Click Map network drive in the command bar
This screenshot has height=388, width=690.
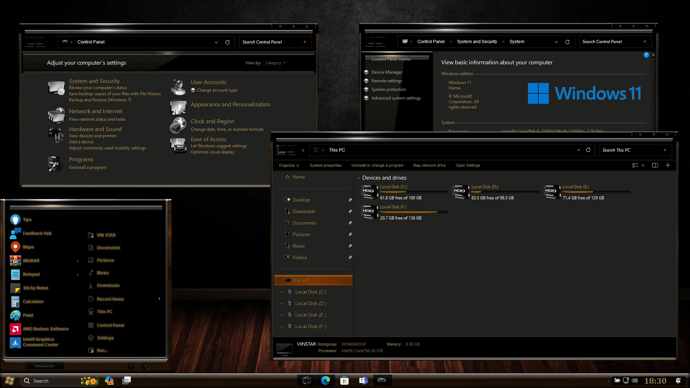tap(429, 165)
